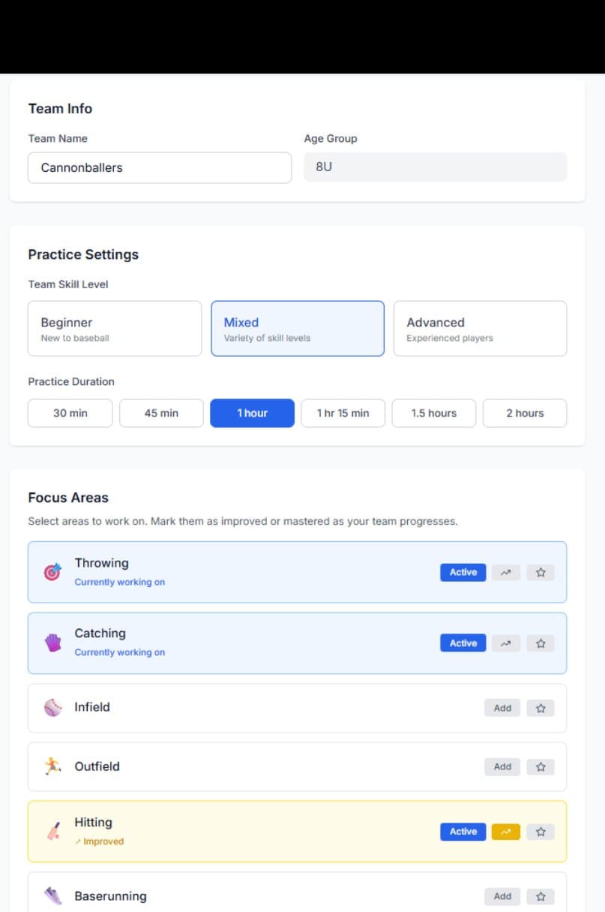The height and width of the screenshot is (912, 605).
Task: Add Outfield to focus areas
Action: (x=502, y=766)
